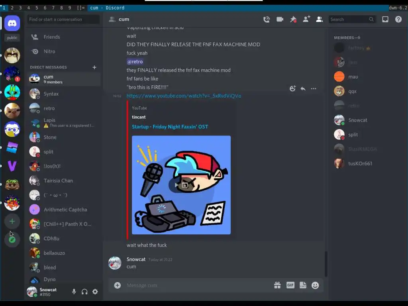Switch to dwm tag 2

point(12,8)
